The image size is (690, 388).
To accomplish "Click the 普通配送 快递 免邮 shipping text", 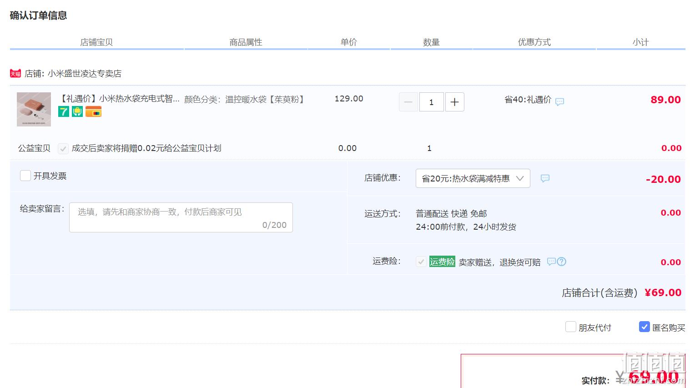I will [x=451, y=213].
